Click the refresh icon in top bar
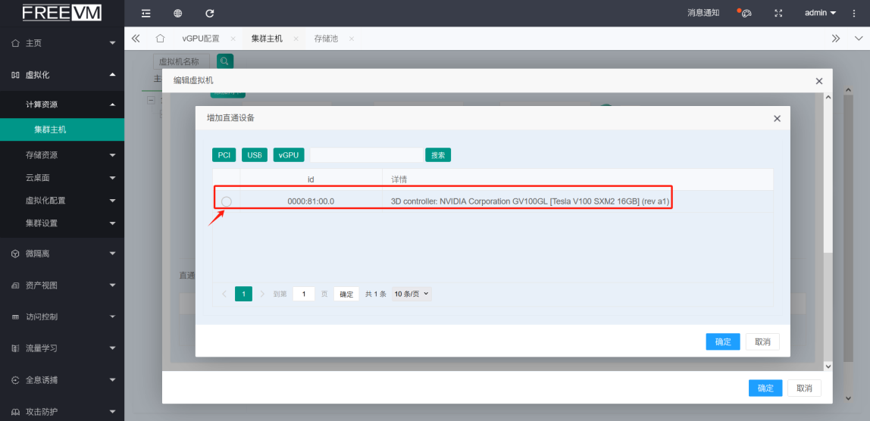This screenshot has height=421, width=870. click(210, 13)
